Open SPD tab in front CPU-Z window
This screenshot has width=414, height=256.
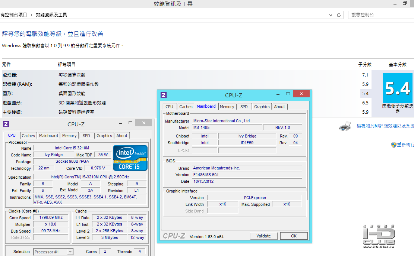pos(244,107)
